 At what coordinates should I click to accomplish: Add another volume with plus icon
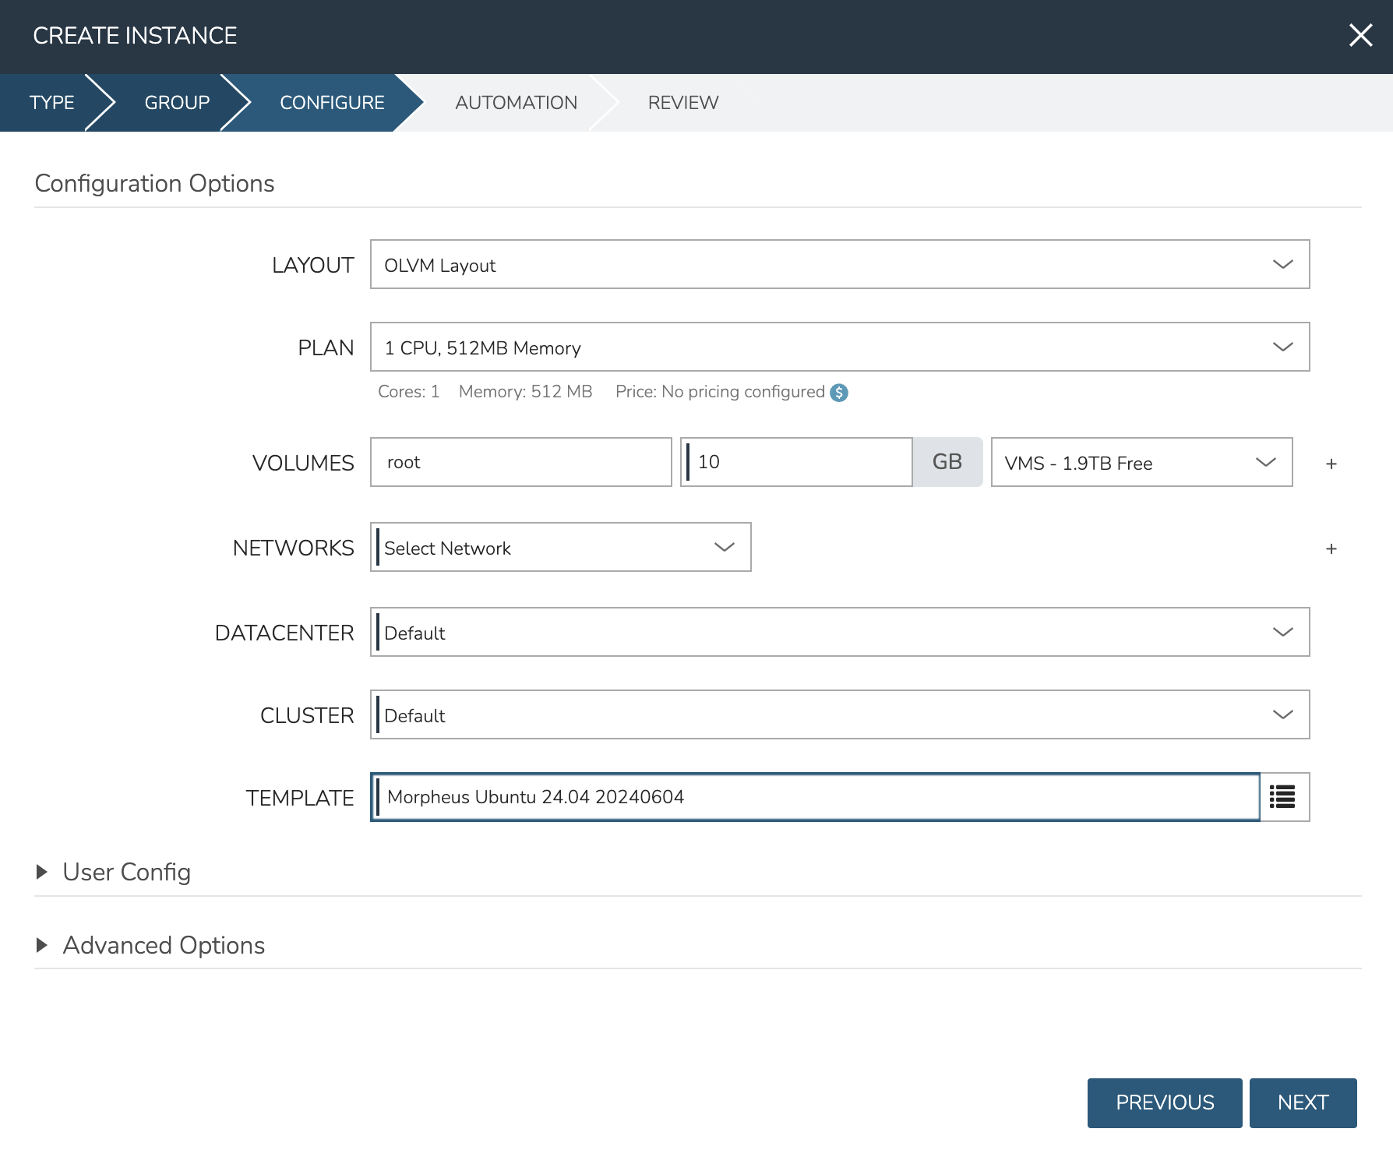(x=1331, y=464)
